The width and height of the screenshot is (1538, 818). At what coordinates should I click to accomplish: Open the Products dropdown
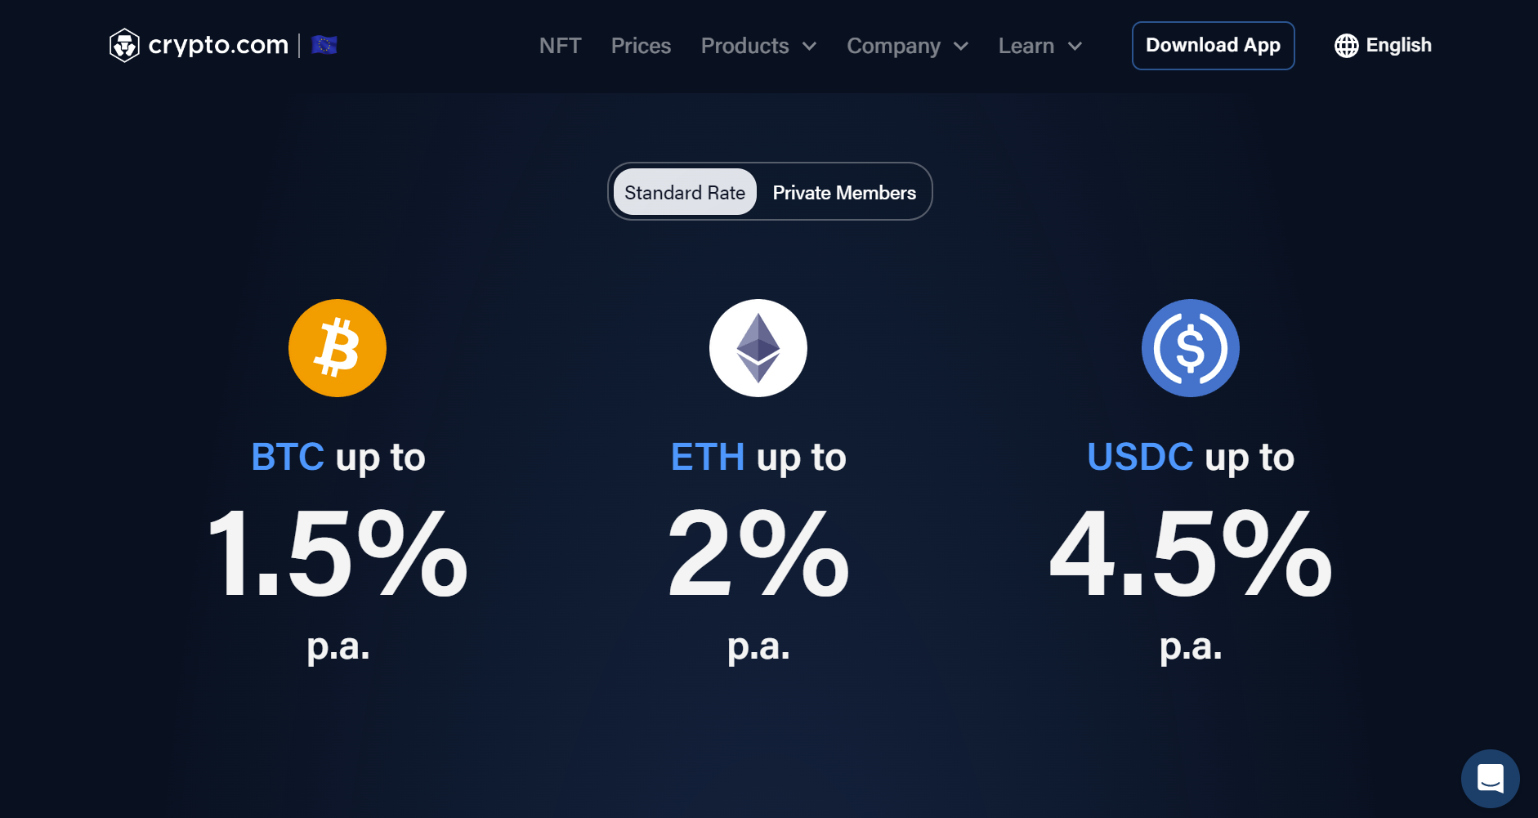[758, 46]
